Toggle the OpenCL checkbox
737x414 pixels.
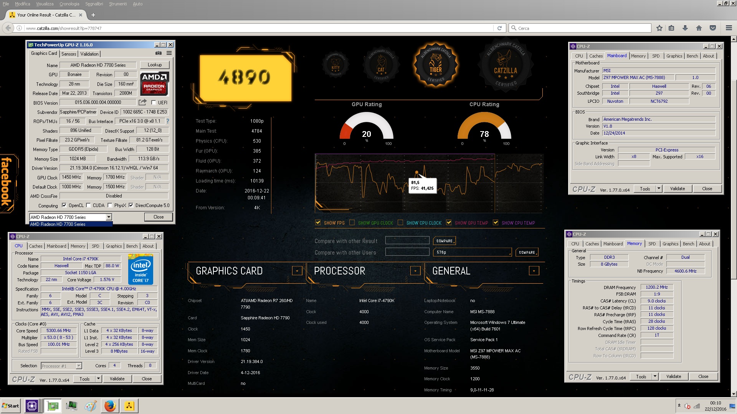(x=64, y=205)
